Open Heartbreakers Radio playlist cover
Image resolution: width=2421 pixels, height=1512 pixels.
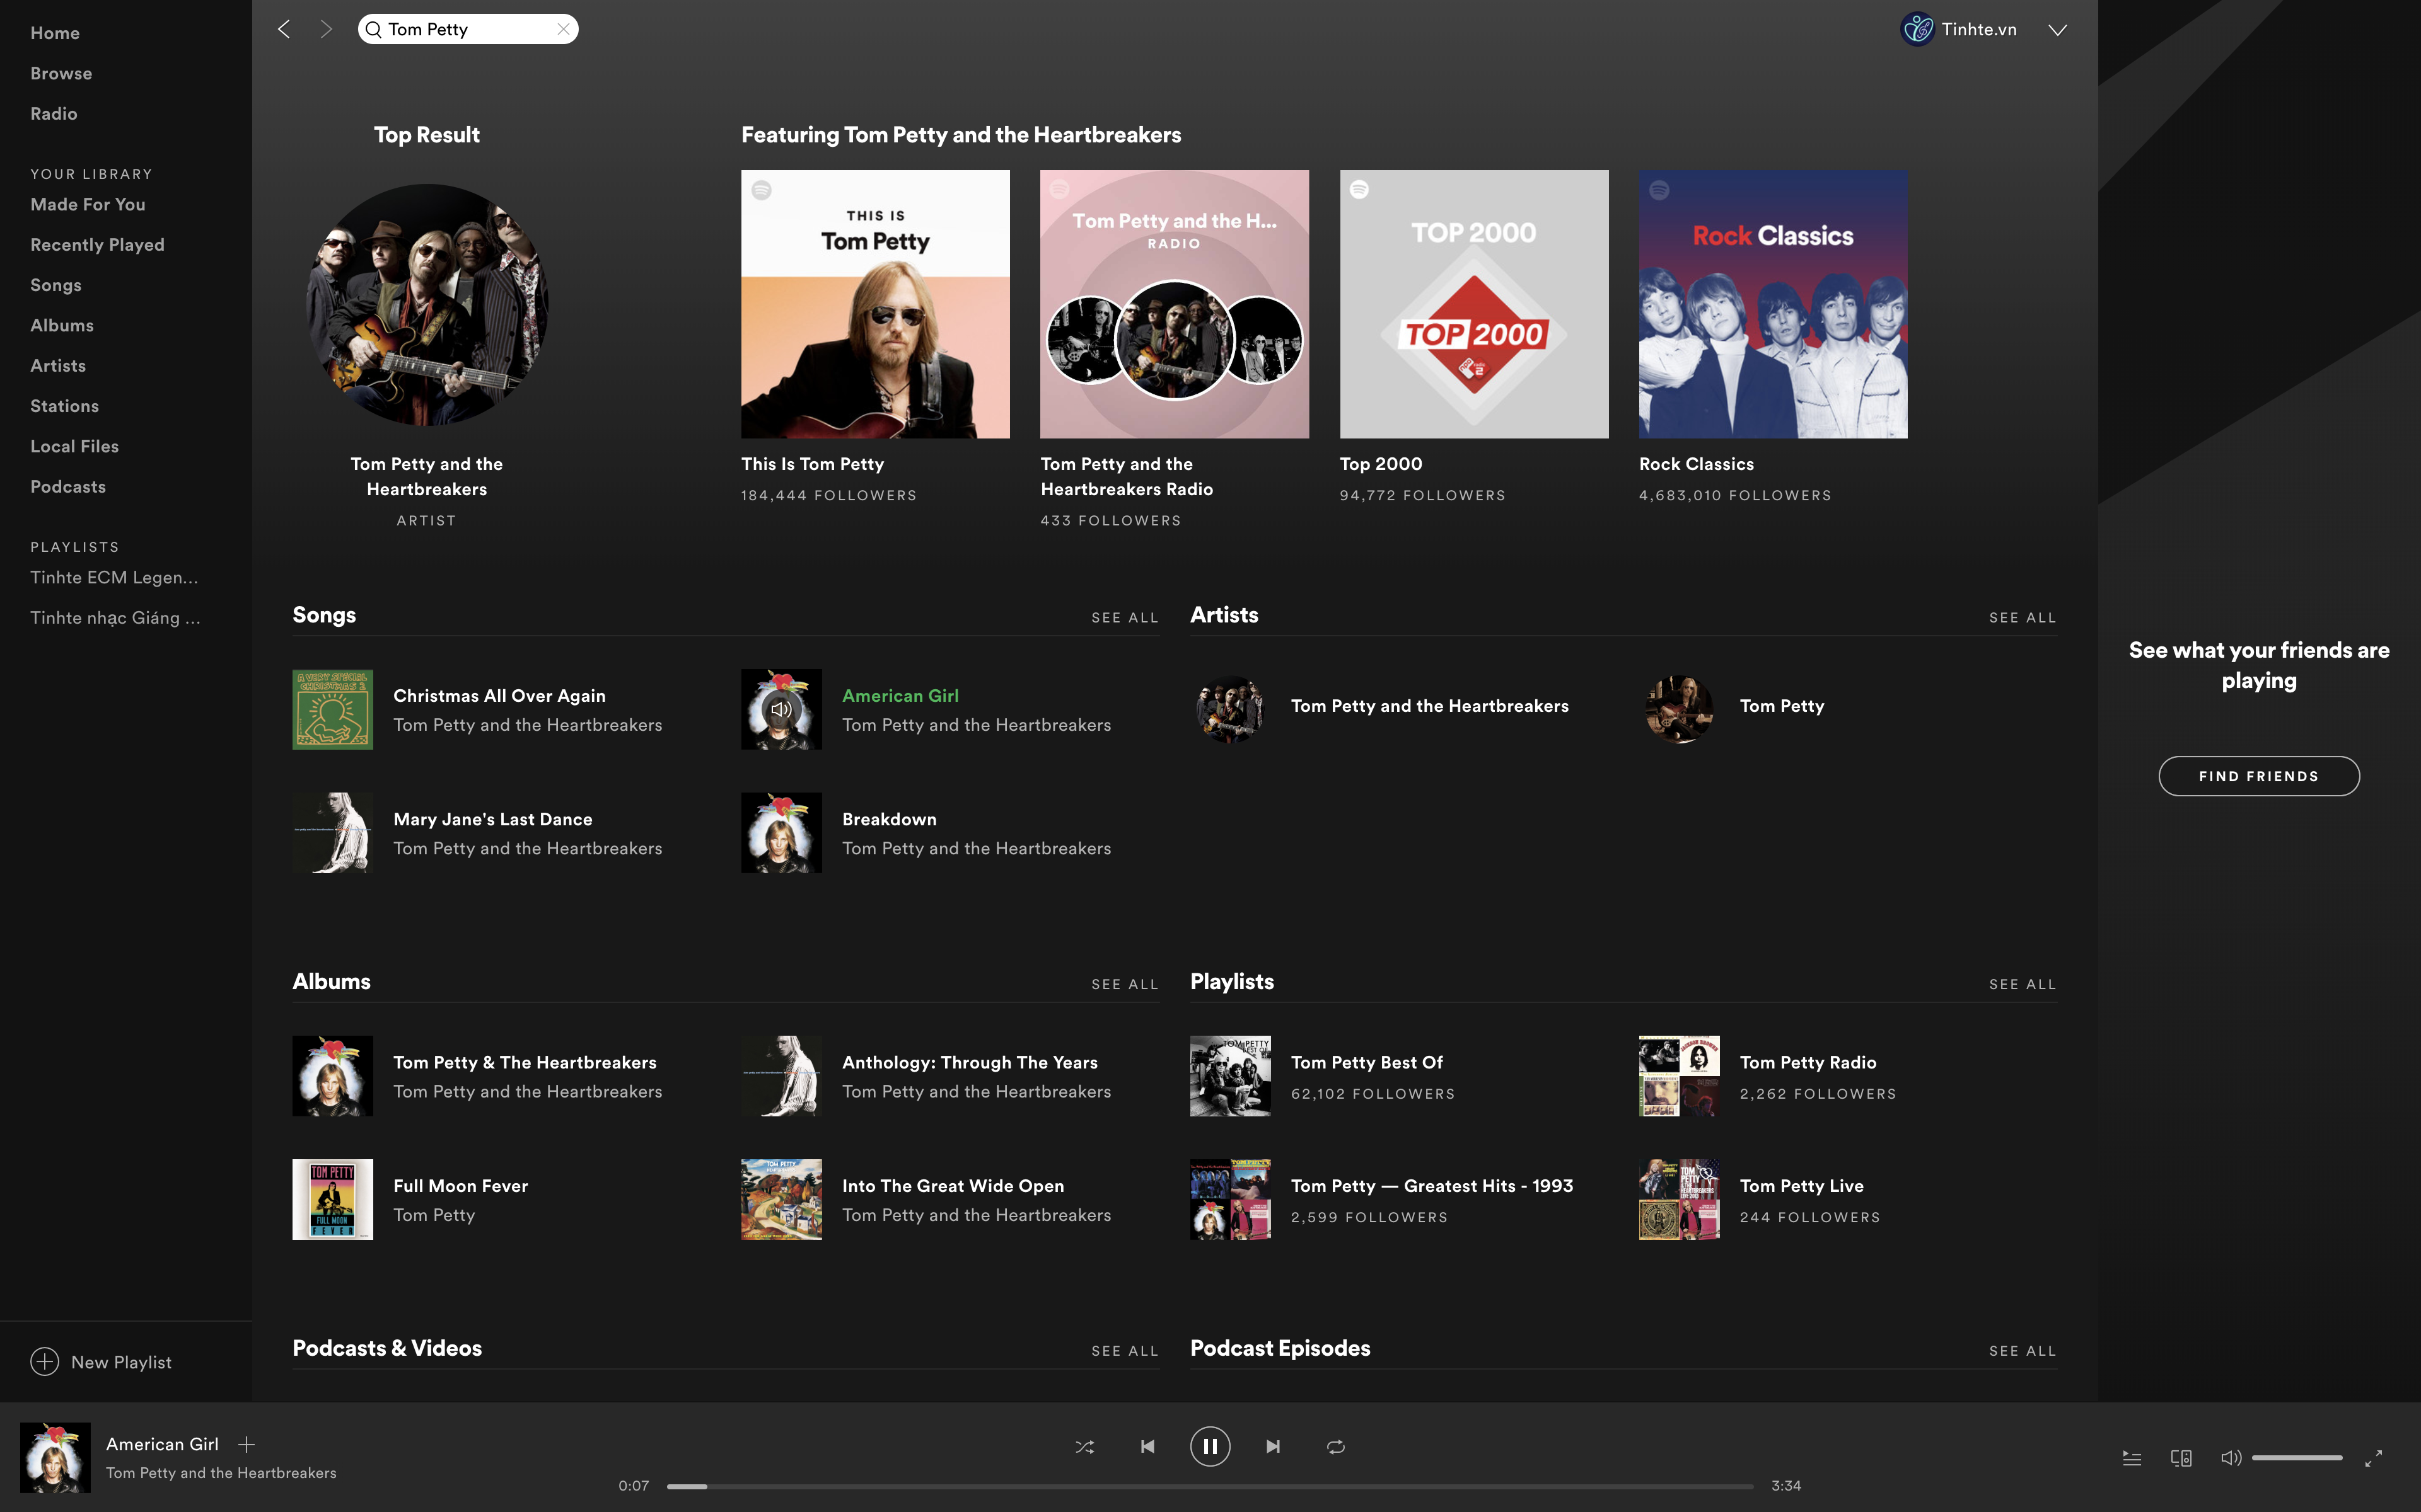tap(1175, 304)
